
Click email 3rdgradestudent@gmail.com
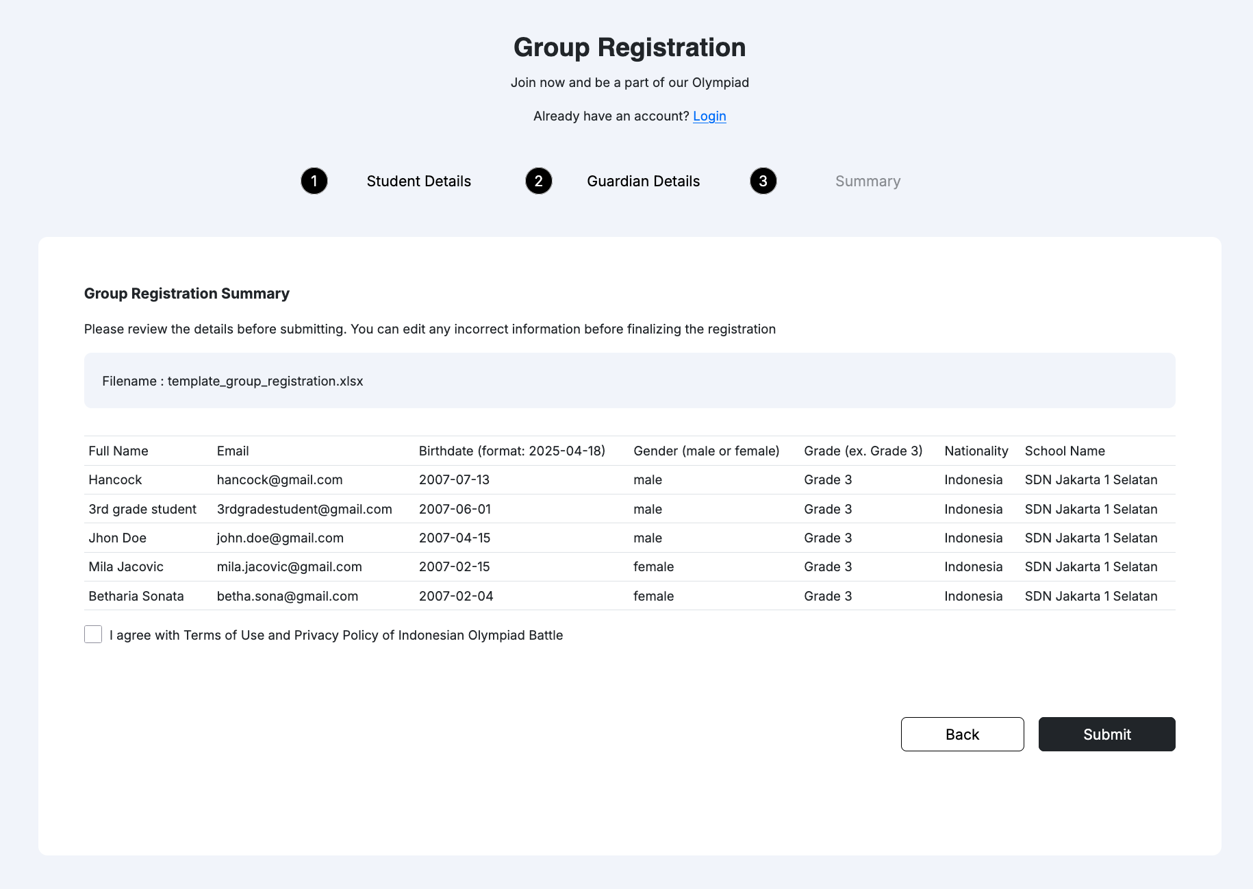point(304,510)
